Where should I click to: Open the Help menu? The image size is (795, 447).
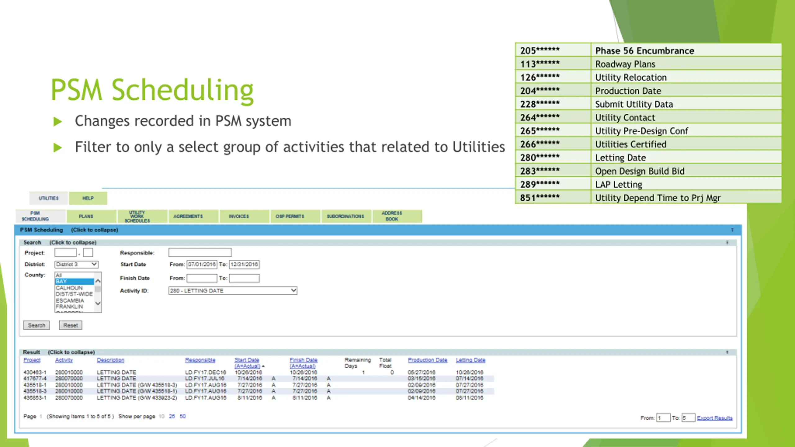88,198
